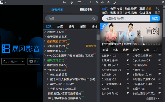Go back with the left arrow icon

pyautogui.click(x=103, y=2)
